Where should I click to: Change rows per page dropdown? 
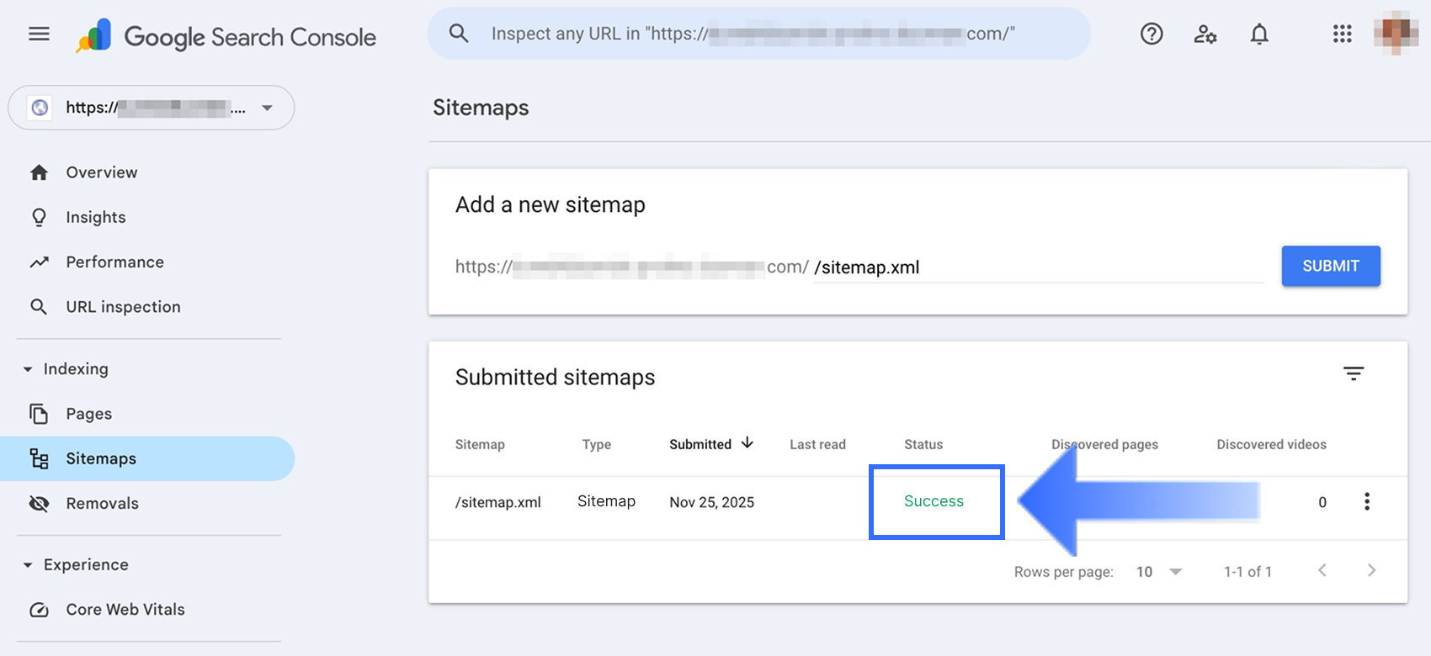pos(1159,572)
